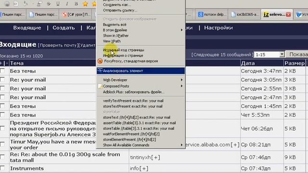Apply underline with the U toolbar icon
The width and height of the screenshot is (308, 173).
pyautogui.click(x=58, y=4)
